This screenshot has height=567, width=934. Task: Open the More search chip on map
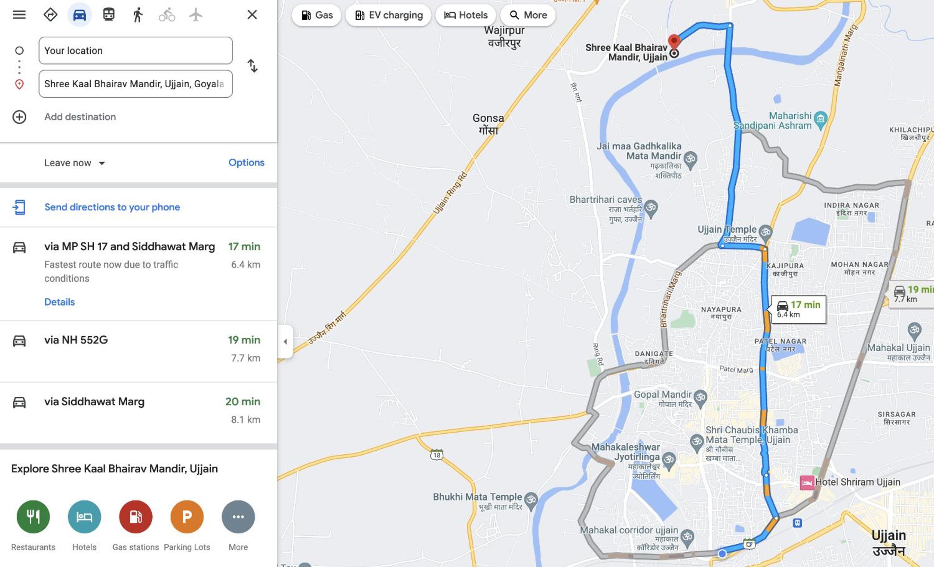point(528,15)
